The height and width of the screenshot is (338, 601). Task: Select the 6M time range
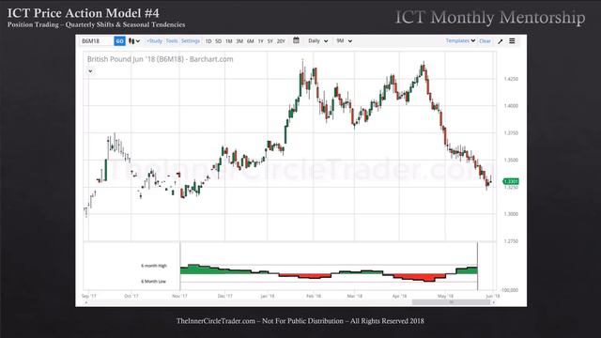pos(251,41)
